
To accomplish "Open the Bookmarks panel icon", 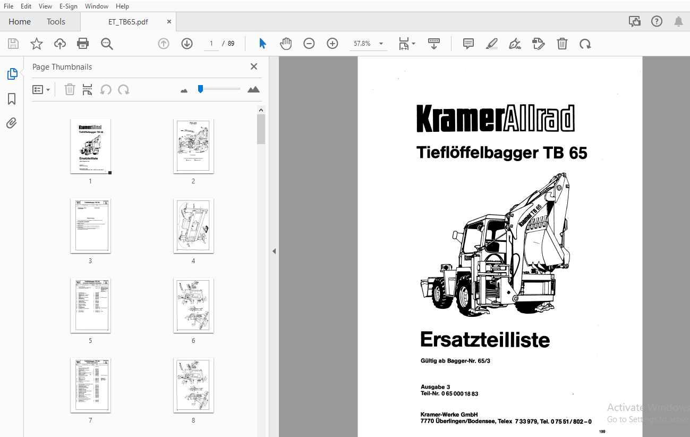I will tap(12, 99).
